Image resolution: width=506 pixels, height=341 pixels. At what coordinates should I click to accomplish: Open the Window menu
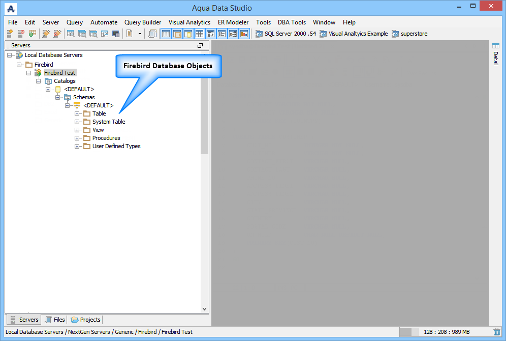pos(324,22)
